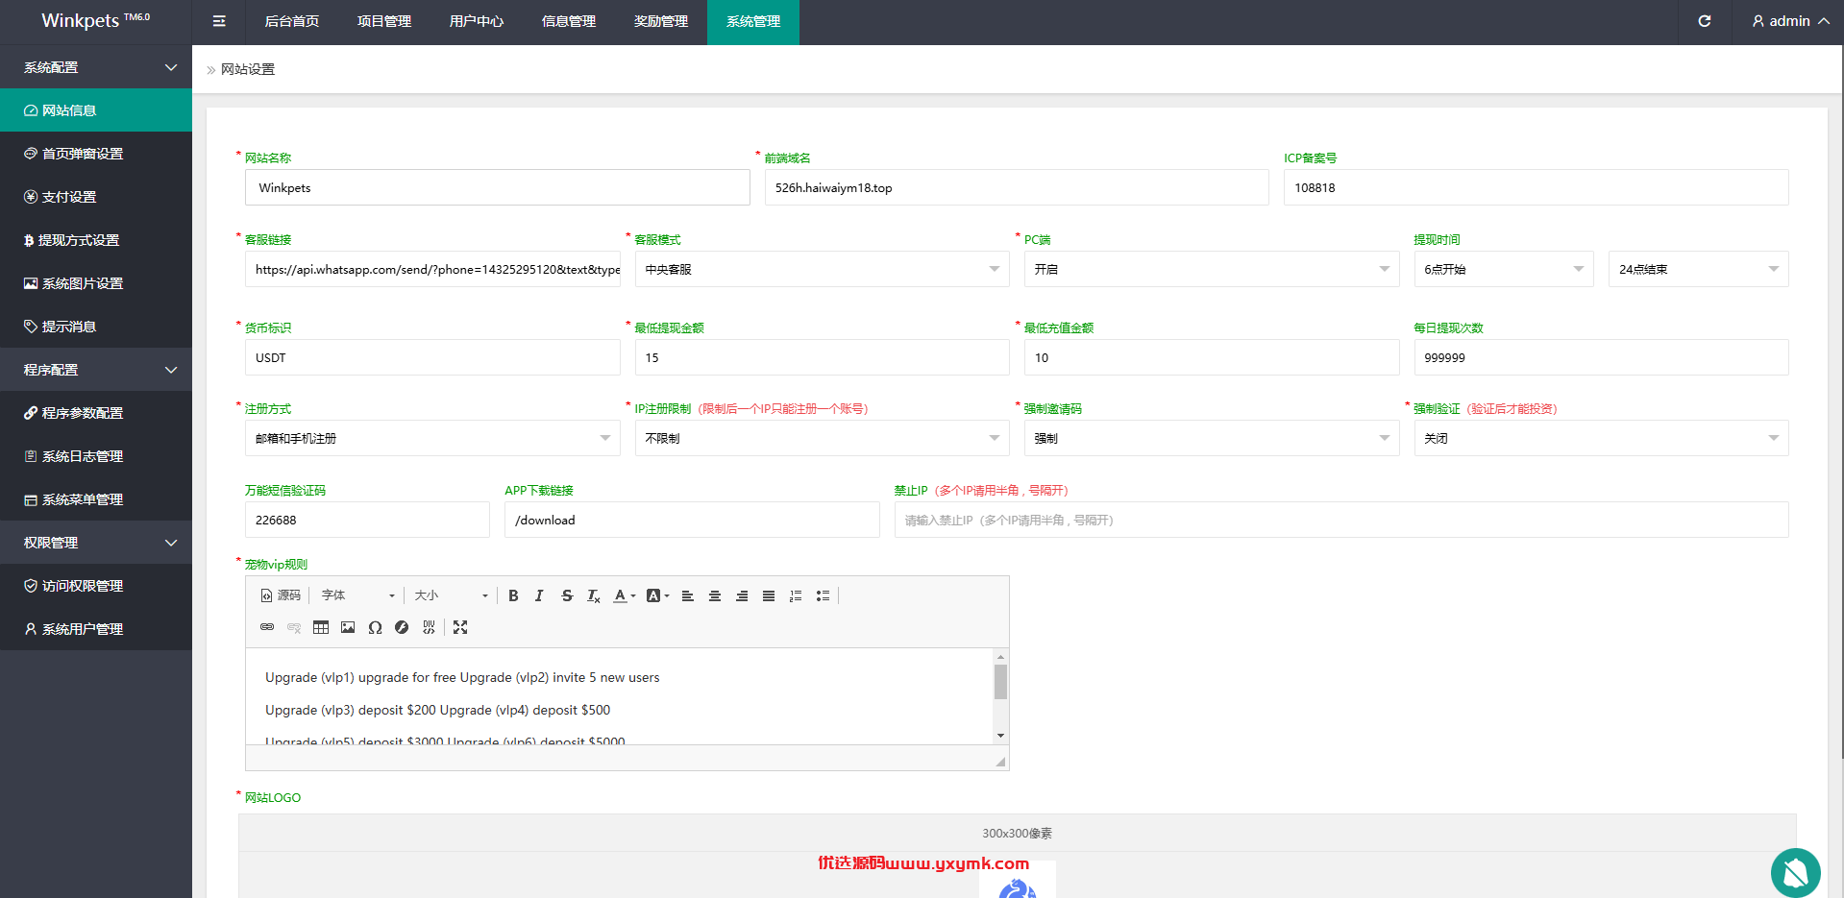Open 注册方式 dropdown showing 邮箱和手机注册
Screen dimensions: 1844x898
[x=432, y=438]
